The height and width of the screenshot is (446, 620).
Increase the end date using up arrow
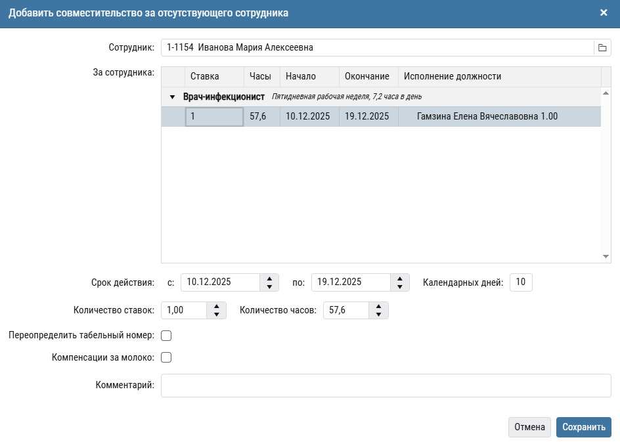399,279
